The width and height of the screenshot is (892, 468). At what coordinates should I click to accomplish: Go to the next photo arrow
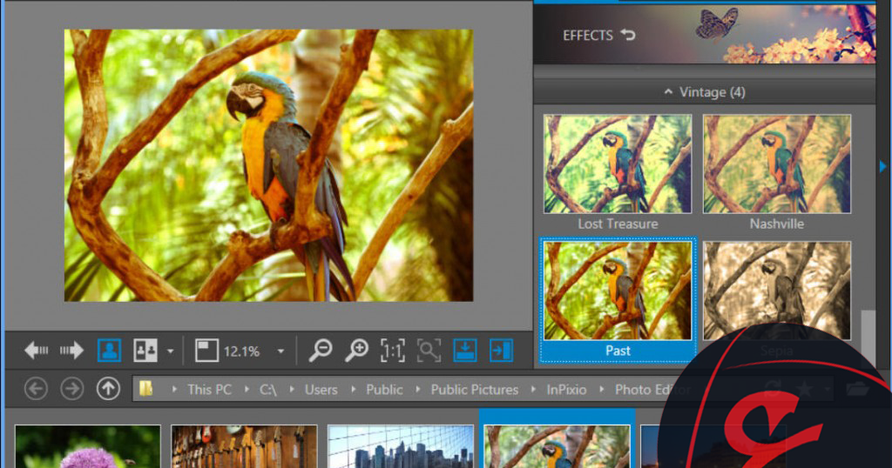tap(71, 351)
